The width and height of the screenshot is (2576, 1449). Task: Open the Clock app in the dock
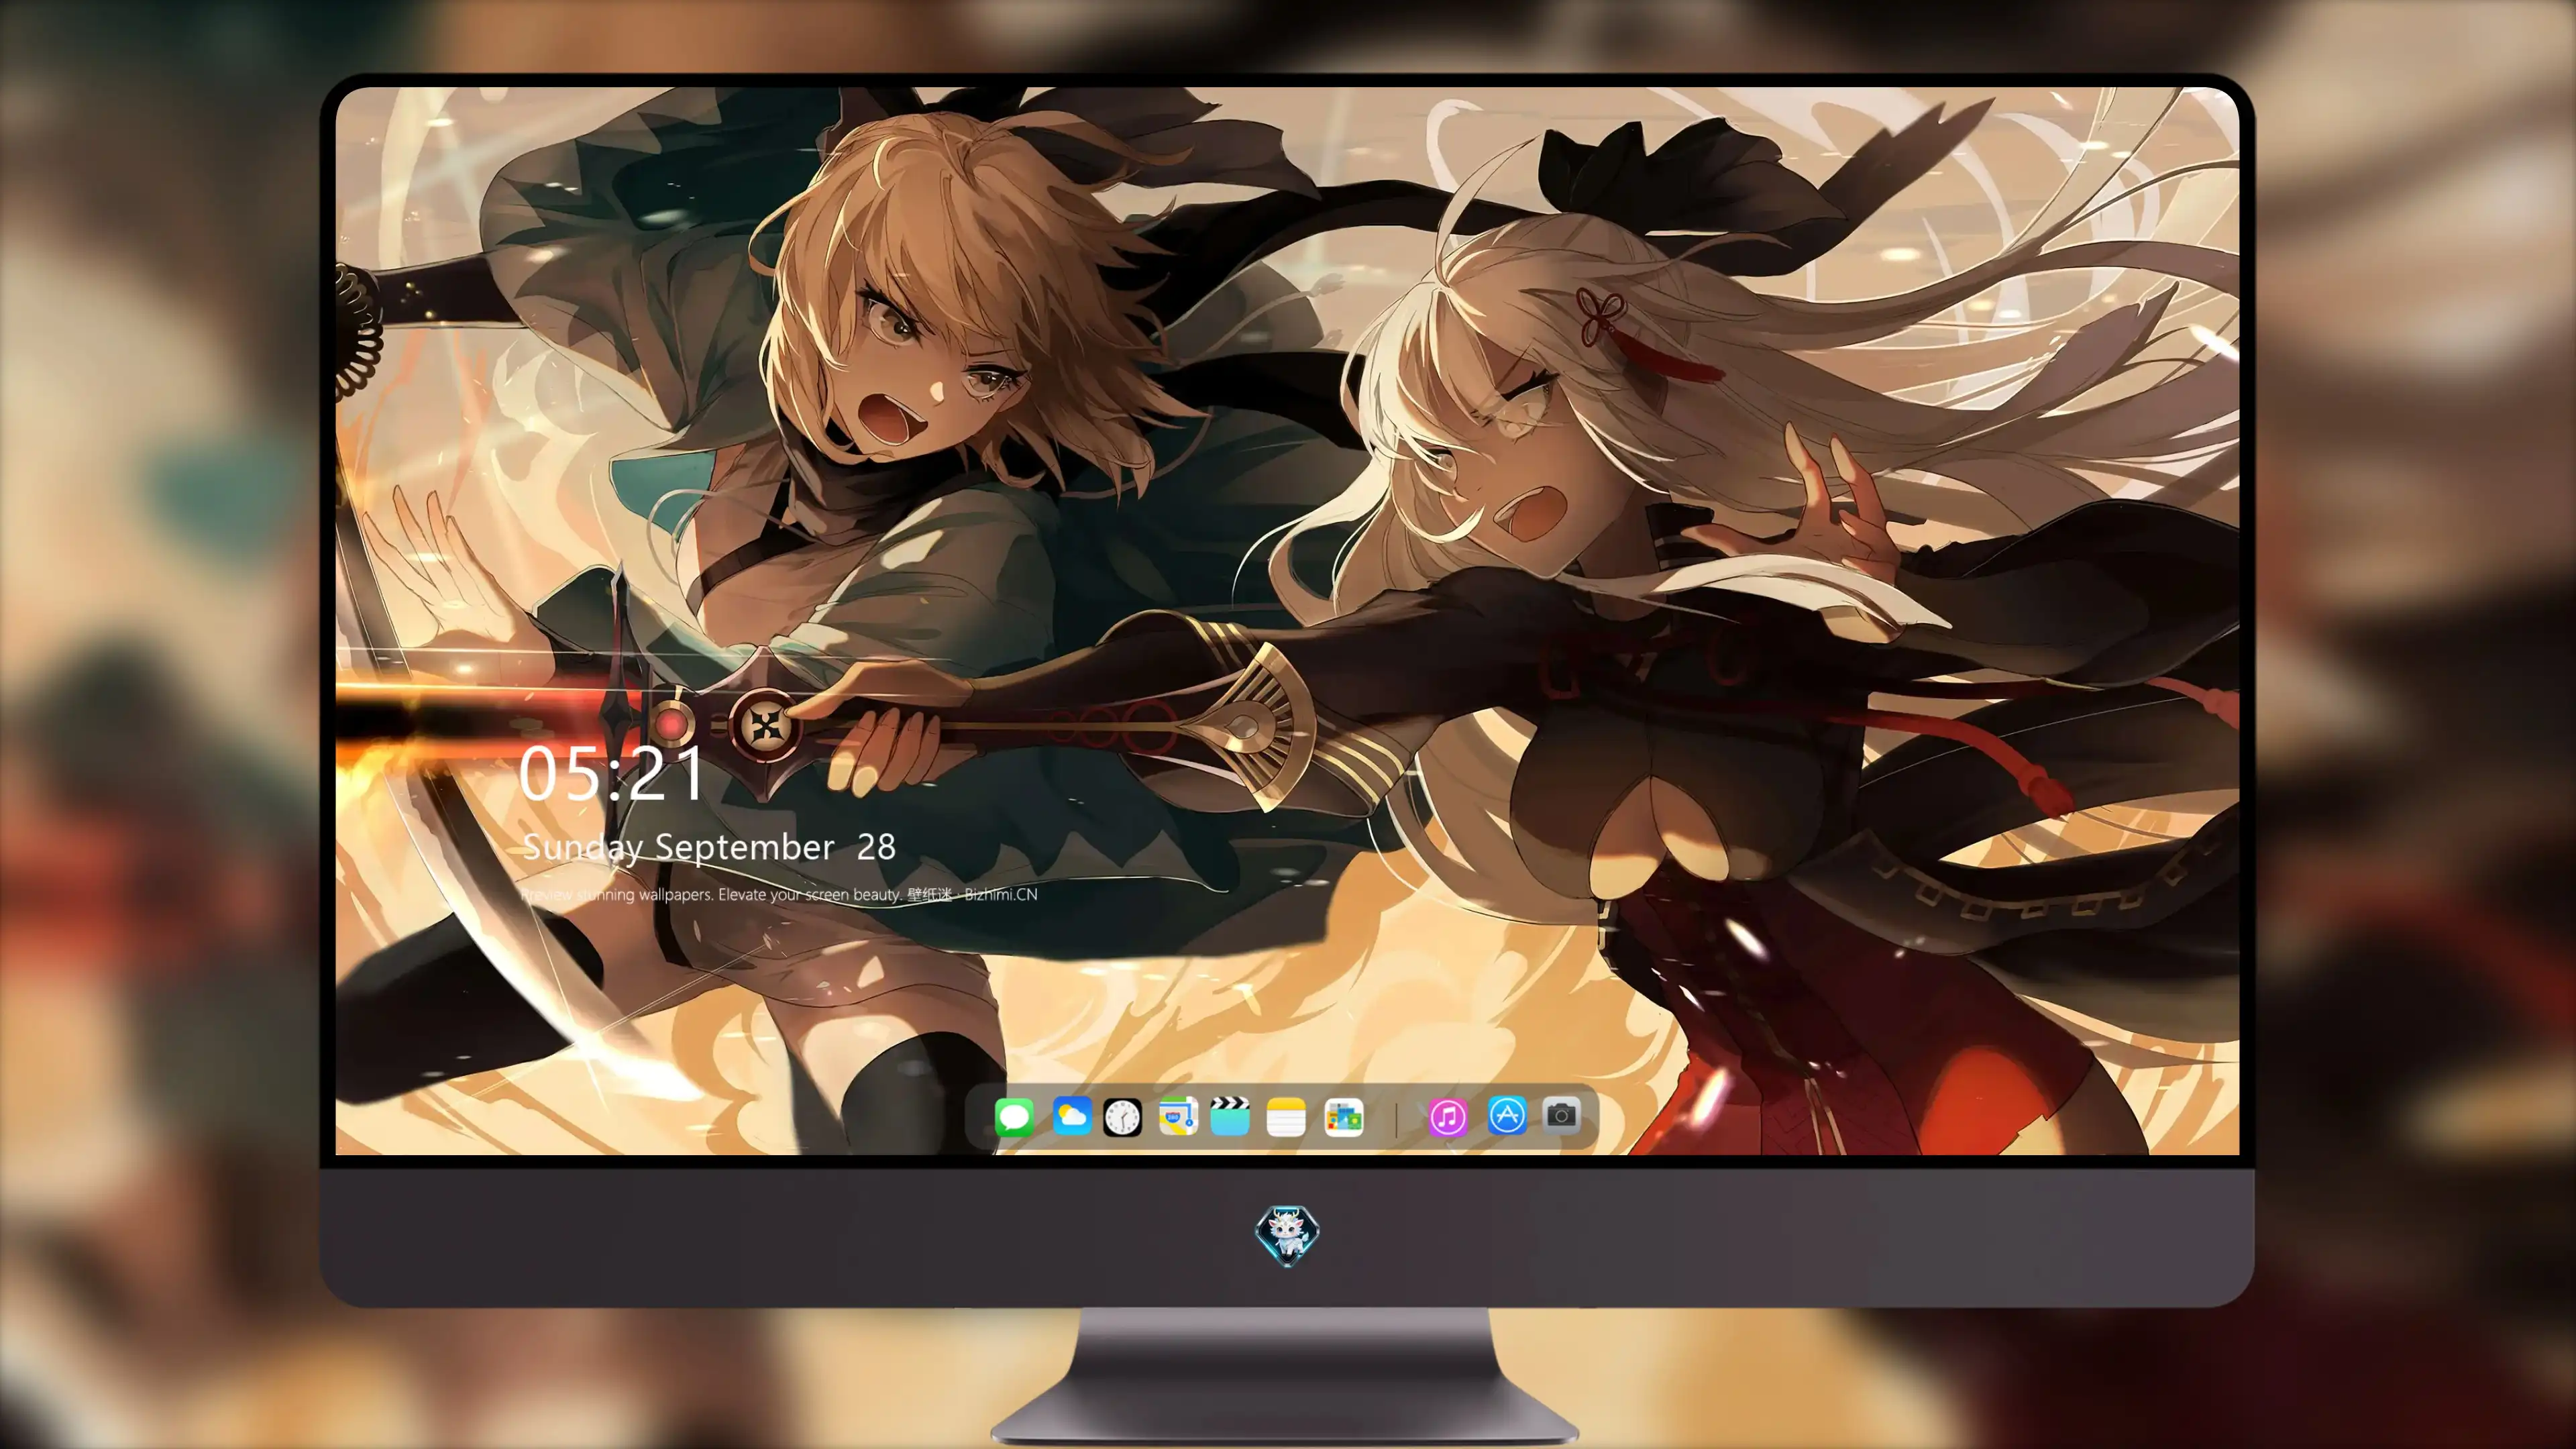1122,1117
